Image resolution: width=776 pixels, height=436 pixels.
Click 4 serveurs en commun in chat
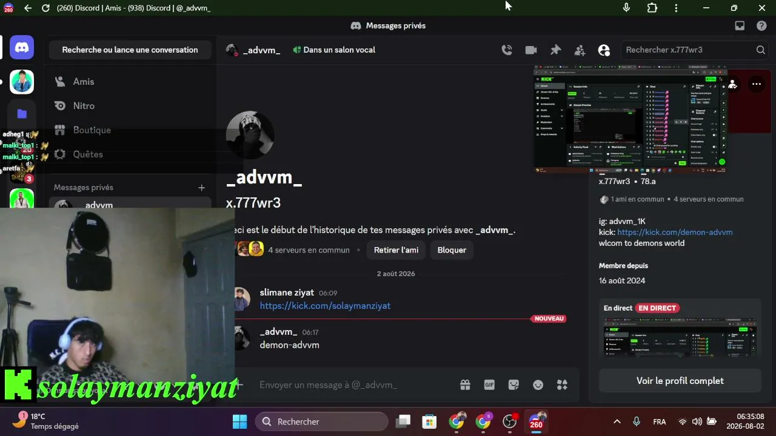[309, 250]
